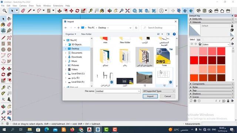Click New folder in Import dialog
The height and width of the screenshot is (133, 237).
(x=86, y=34)
